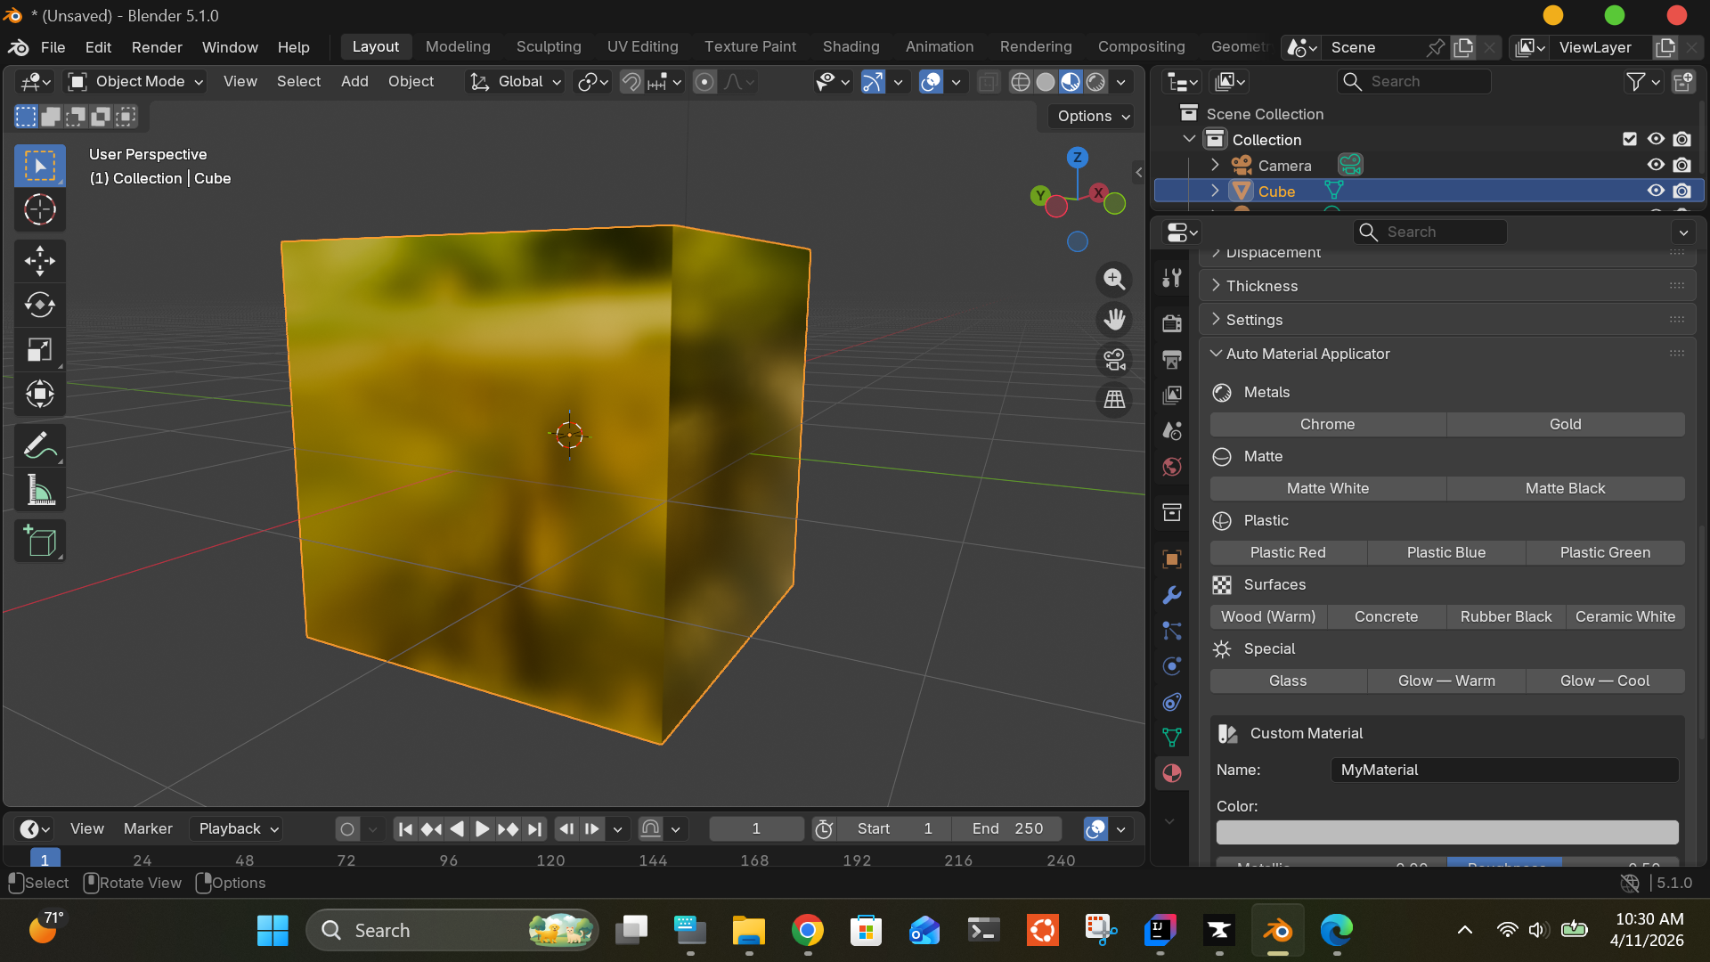Screen dimensions: 1710x962
Task: Hide the Cube in viewport
Action: click(x=1656, y=191)
